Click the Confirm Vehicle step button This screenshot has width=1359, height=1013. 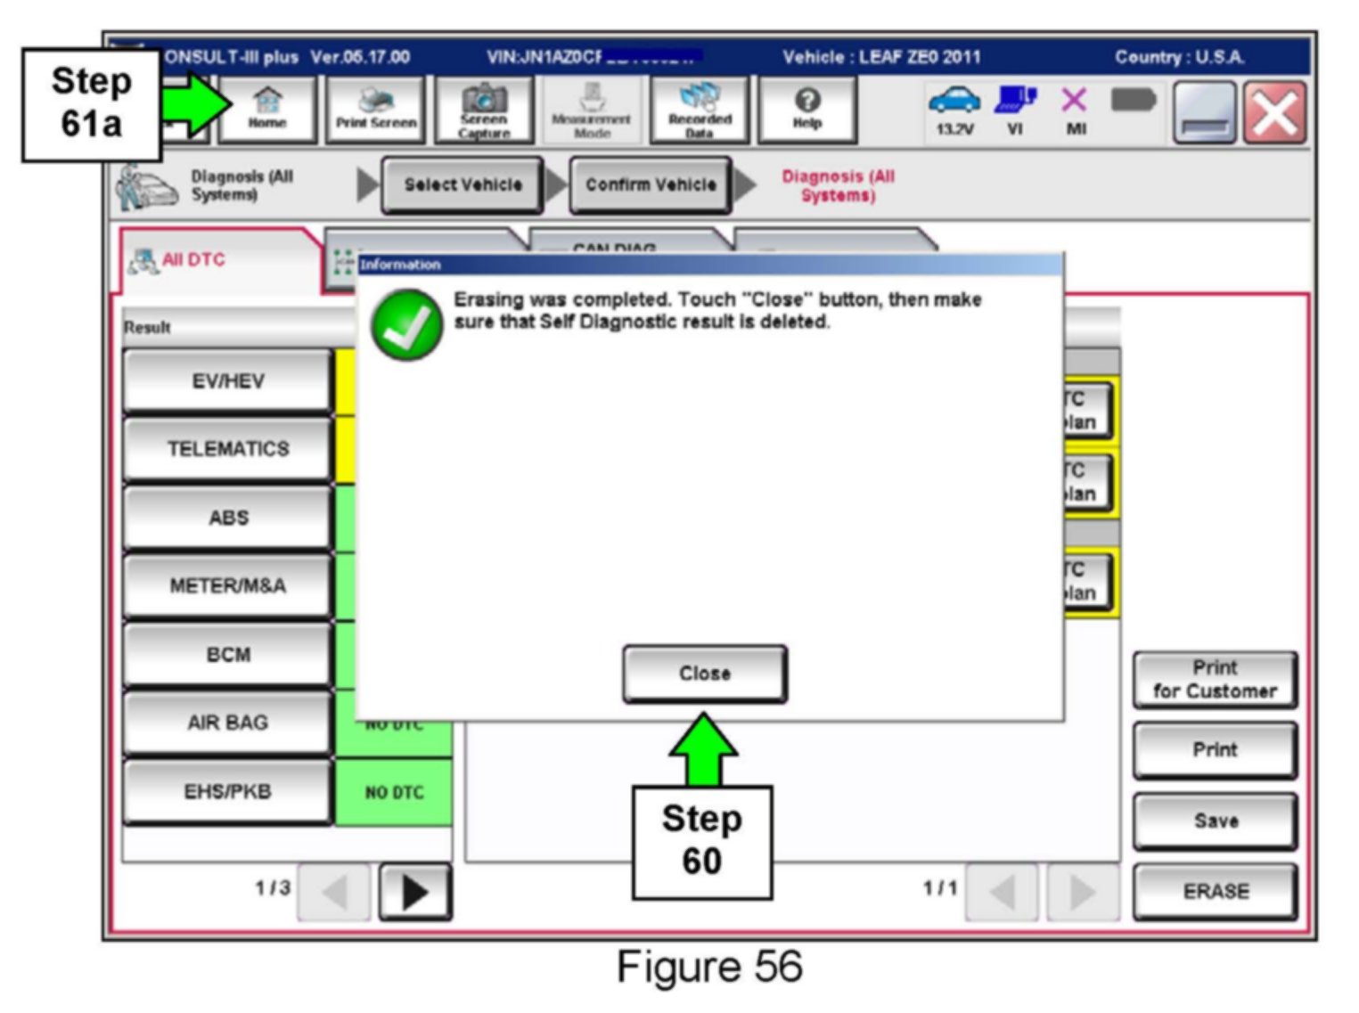point(650,184)
